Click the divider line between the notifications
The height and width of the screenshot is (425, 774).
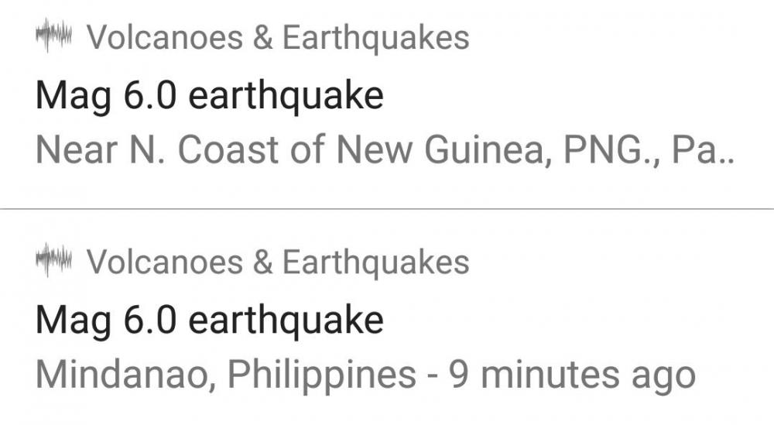387,209
